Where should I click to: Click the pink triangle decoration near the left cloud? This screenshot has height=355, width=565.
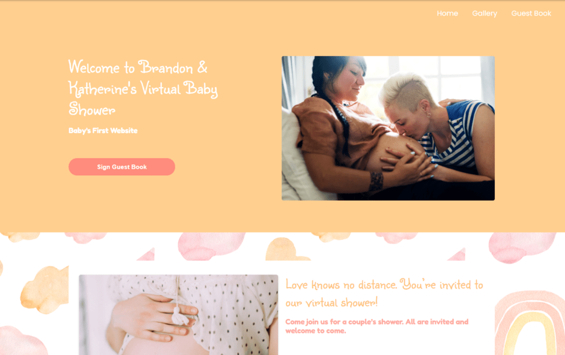click(146, 254)
